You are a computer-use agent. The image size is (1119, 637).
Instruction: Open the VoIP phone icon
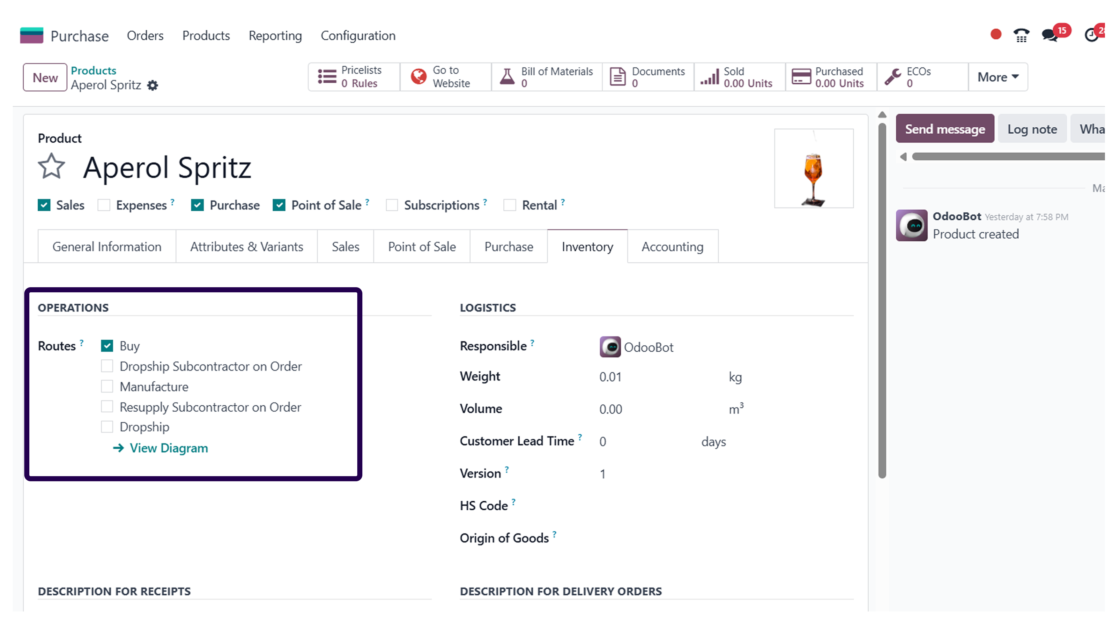point(1021,35)
